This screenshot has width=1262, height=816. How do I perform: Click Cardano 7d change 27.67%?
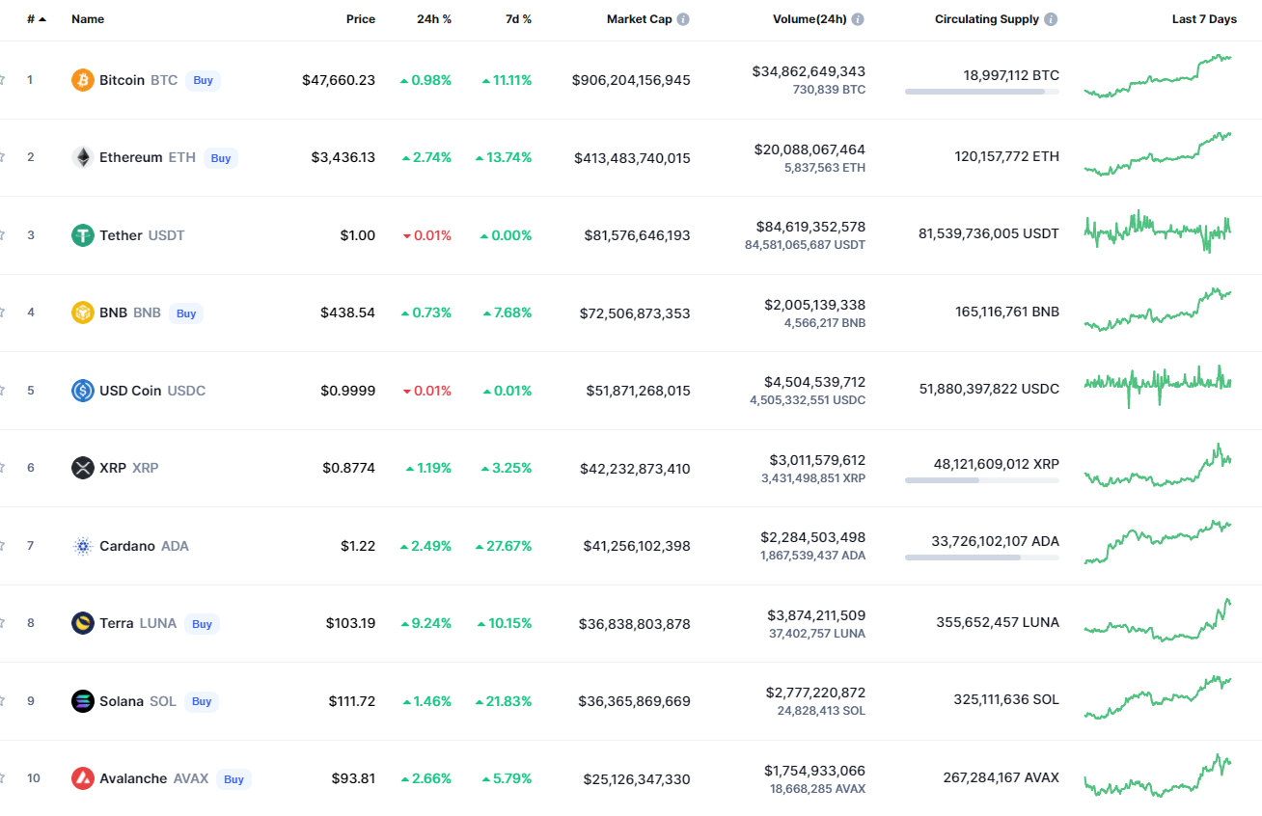point(504,546)
